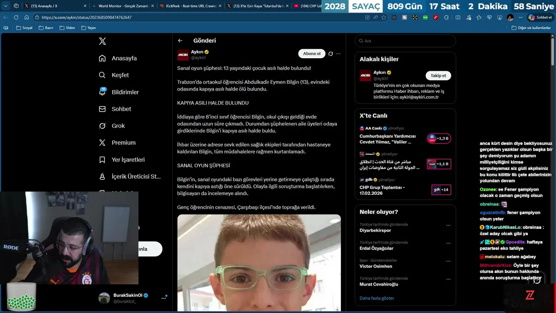Click the @aykiri handle on the post

click(199, 58)
